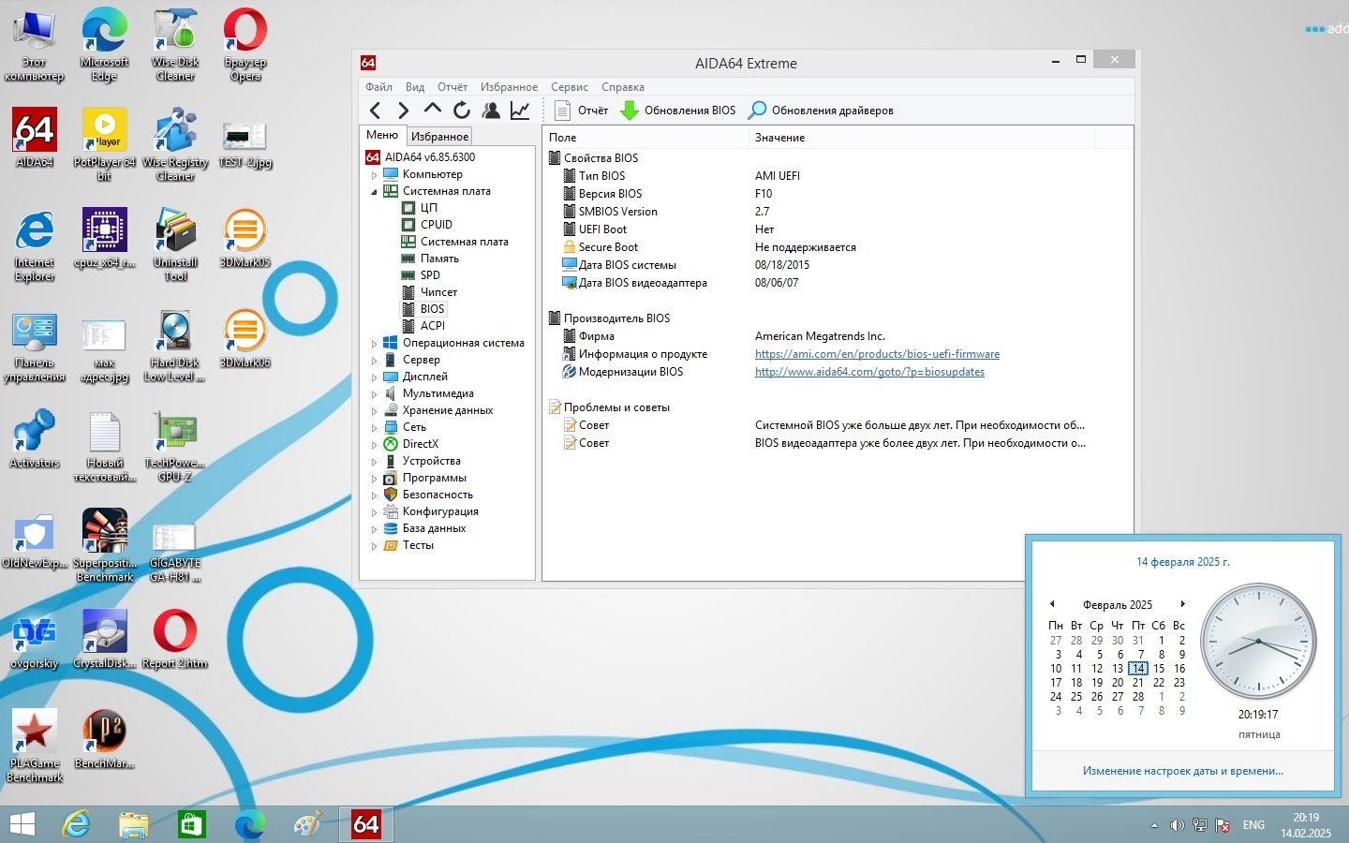Select day 20 in the February calendar
Viewport: 1349px width, 843px height.
(1118, 683)
